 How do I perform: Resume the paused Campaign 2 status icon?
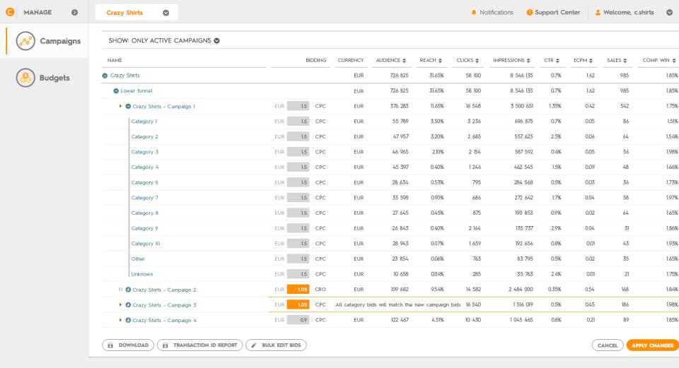coord(121,290)
